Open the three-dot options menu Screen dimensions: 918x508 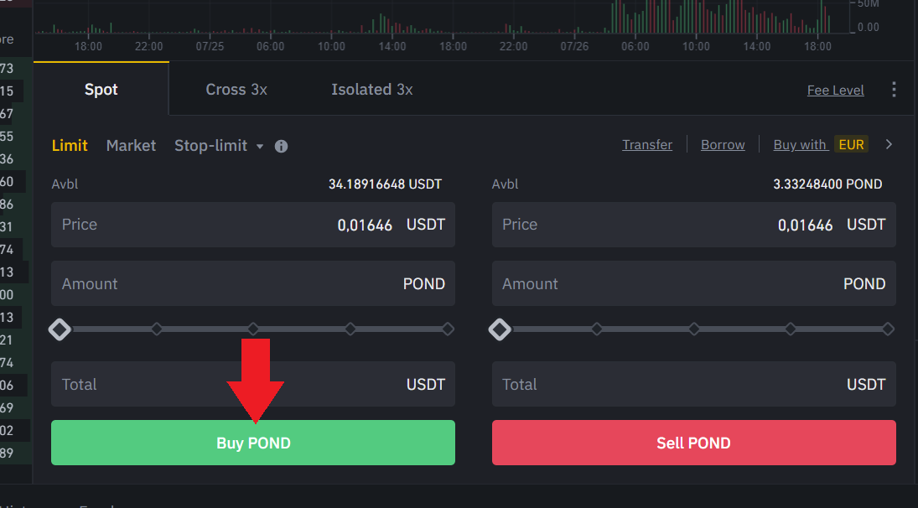click(x=894, y=90)
